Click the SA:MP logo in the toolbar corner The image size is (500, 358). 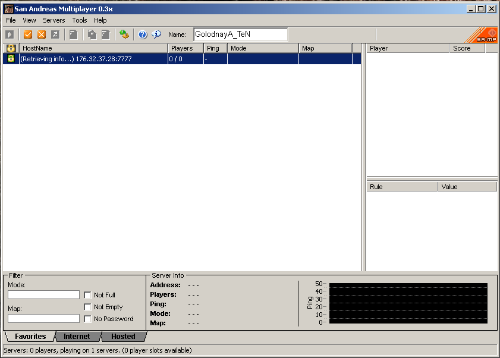[x=482, y=34]
